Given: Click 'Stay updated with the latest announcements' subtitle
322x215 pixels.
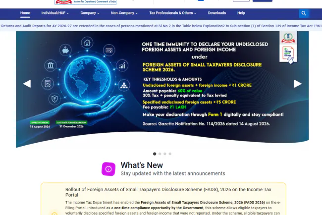Looking at the screenshot, I should click(x=173, y=173).
